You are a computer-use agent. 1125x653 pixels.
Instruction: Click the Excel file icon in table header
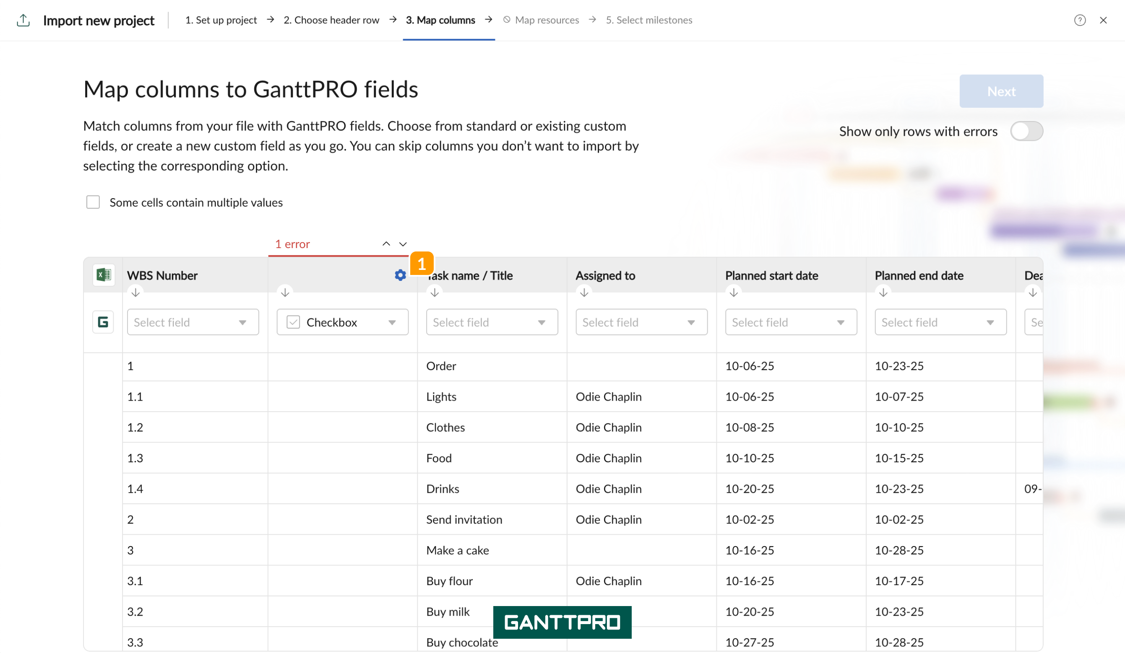pyautogui.click(x=104, y=275)
